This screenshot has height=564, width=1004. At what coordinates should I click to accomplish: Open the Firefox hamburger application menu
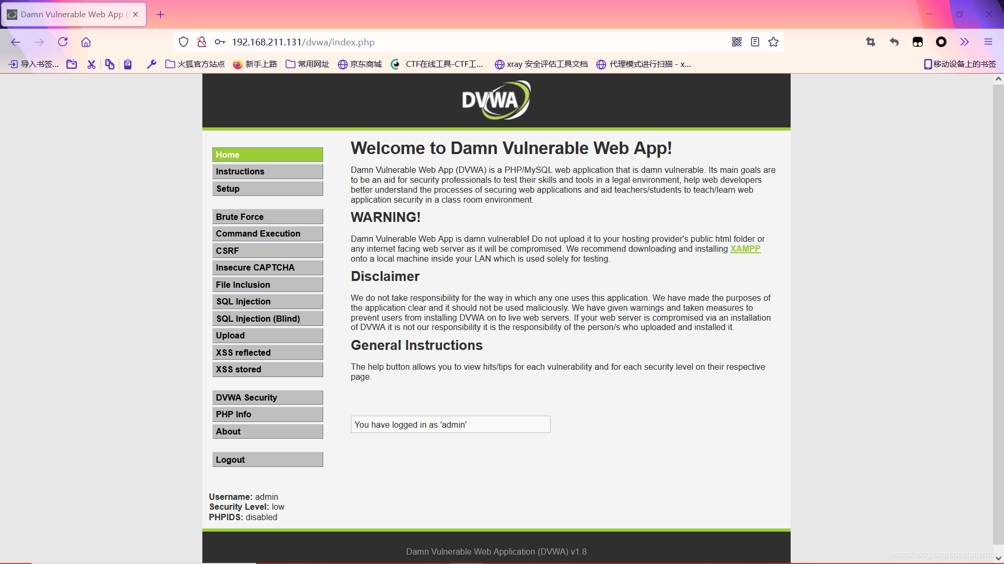[x=988, y=42]
